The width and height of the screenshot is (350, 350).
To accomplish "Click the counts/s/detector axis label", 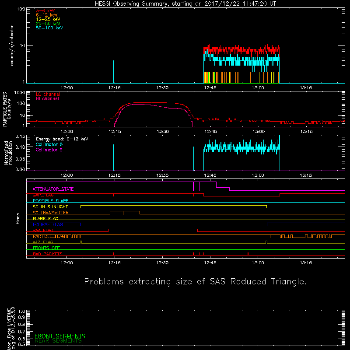I will pos(12,45).
